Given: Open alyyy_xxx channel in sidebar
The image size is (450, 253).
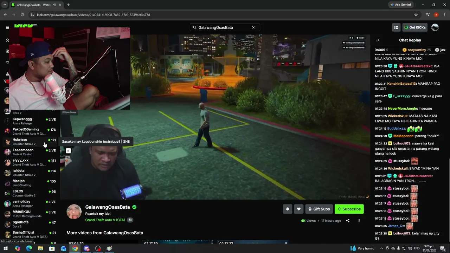Looking at the screenshot, I should 30,162.
